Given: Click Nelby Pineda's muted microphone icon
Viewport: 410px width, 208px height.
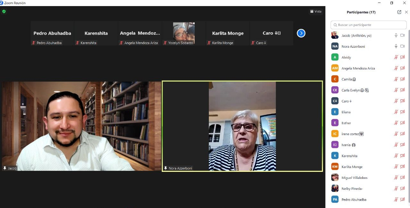Looking at the screenshot, I should (396, 188).
